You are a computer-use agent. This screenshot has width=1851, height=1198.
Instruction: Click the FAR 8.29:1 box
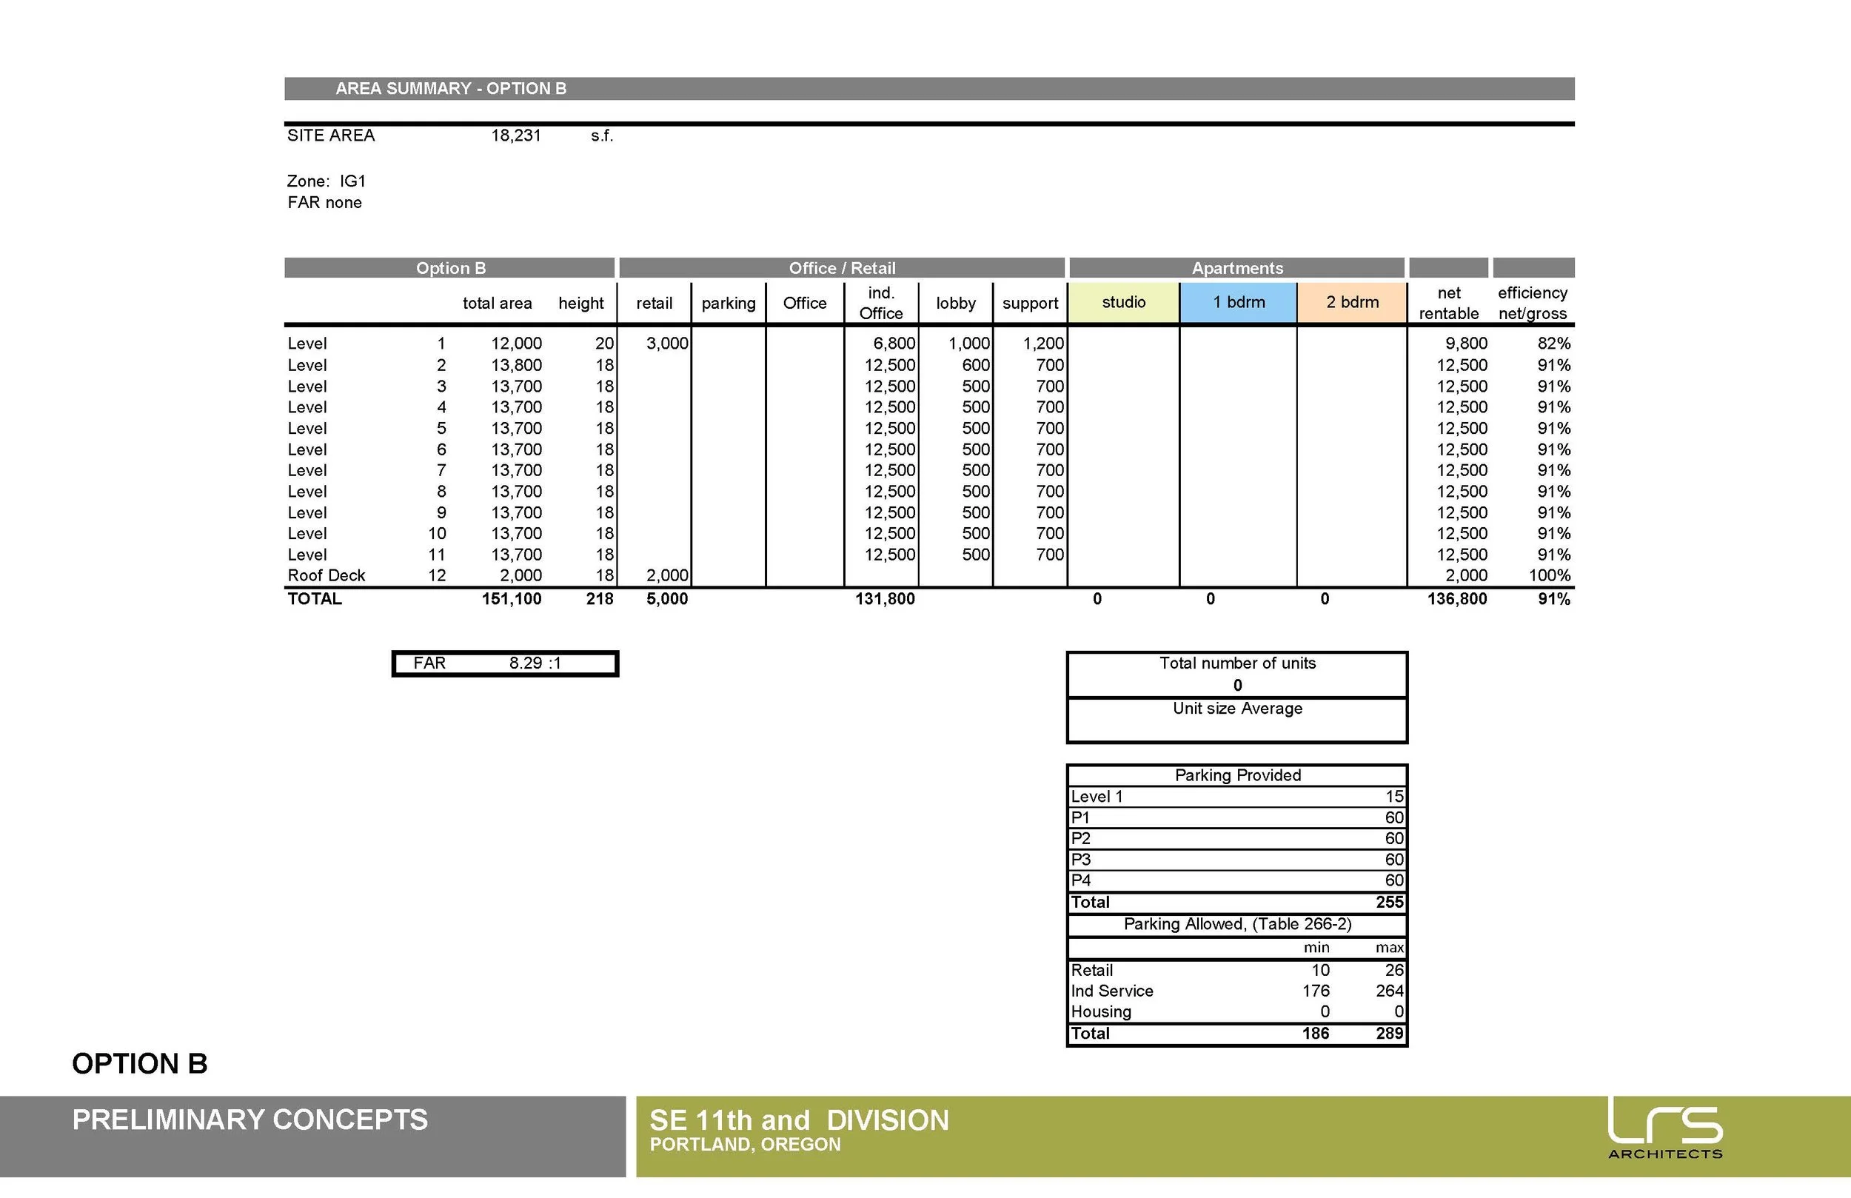point(506,663)
